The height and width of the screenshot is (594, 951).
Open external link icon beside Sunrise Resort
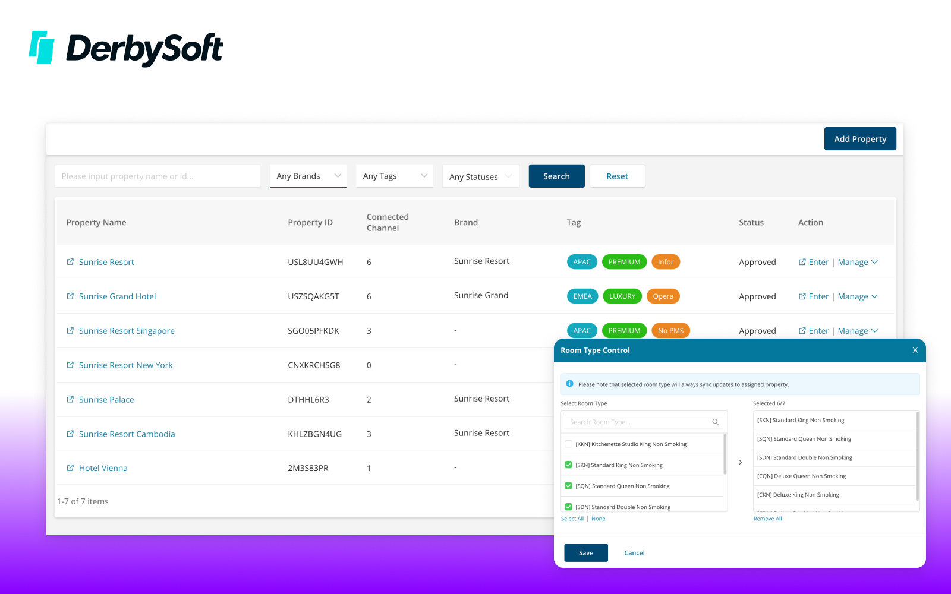[x=70, y=262]
